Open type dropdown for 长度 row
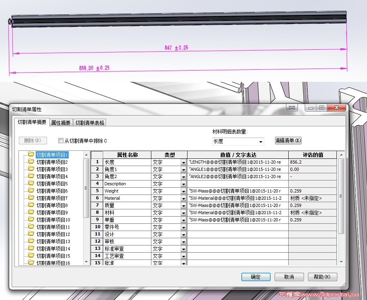Screen dimensions: 367x300 [184, 162]
